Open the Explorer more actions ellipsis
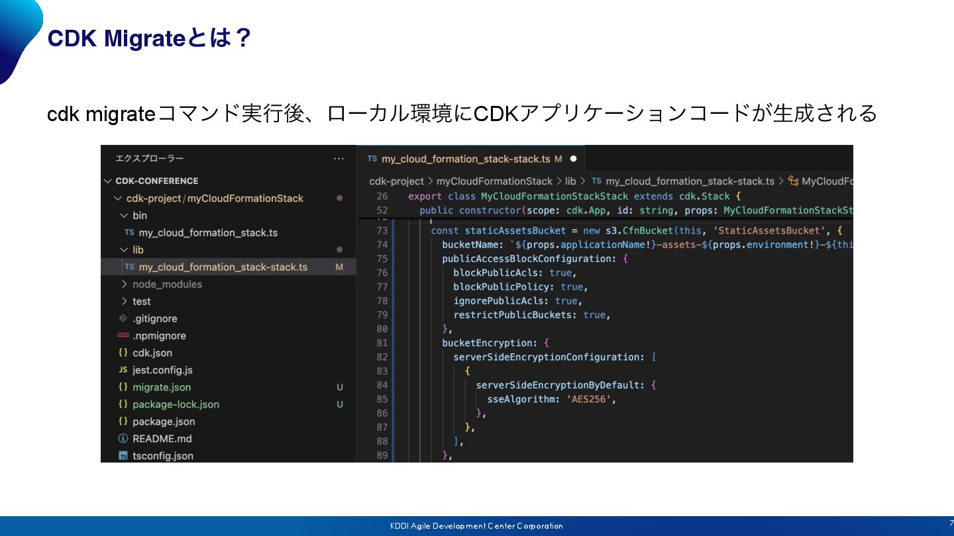The image size is (954, 536). click(339, 159)
